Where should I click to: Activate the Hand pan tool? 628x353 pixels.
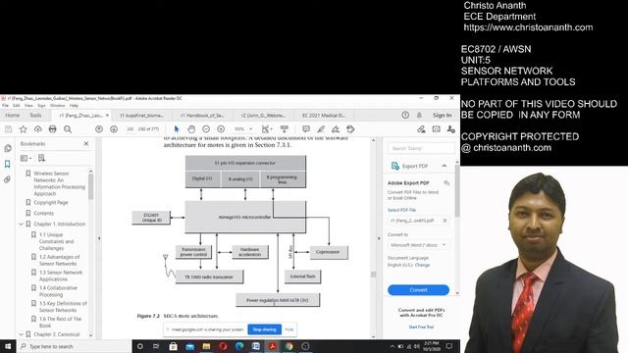coord(191,128)
